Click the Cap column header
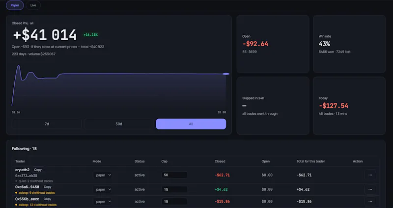This screenshot has height=208, width=393. (x=164, y=161)
